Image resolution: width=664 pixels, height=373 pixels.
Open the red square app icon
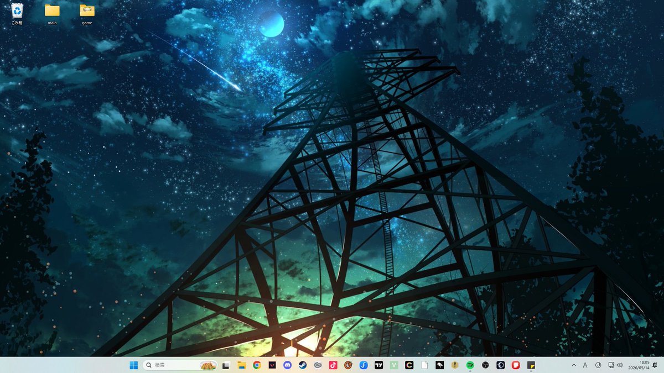pyautogui.click(x=516, y=365)
